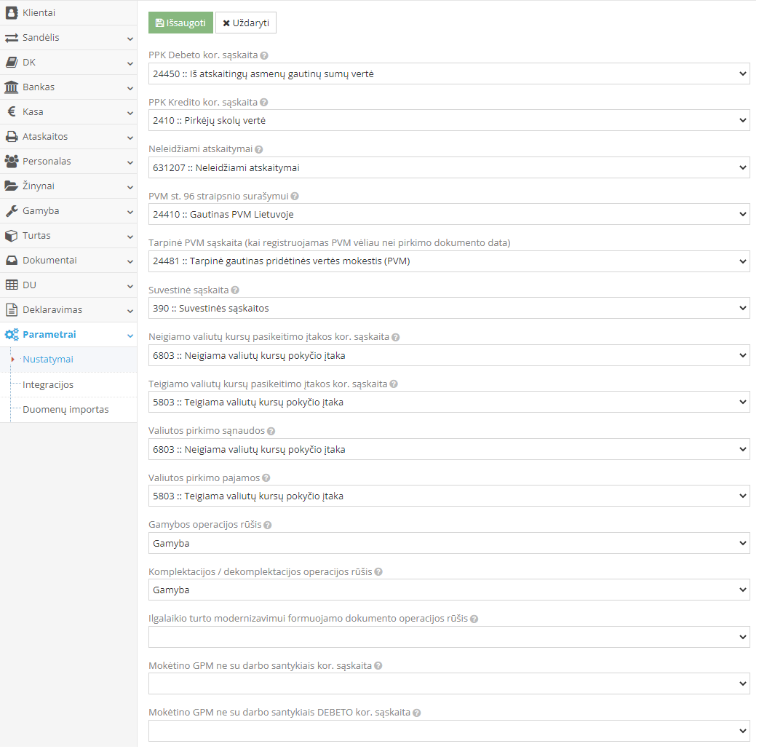
Task: Expand the Personalas sidebar menu
Action: (x=68, y=162)
